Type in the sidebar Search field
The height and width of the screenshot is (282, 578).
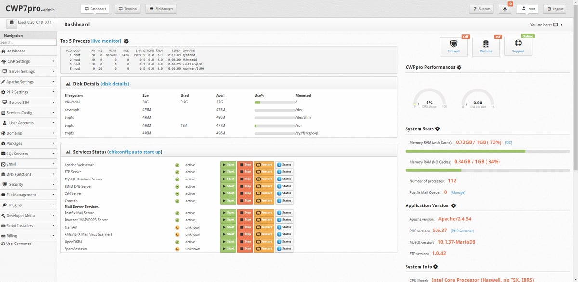point(29,42)
